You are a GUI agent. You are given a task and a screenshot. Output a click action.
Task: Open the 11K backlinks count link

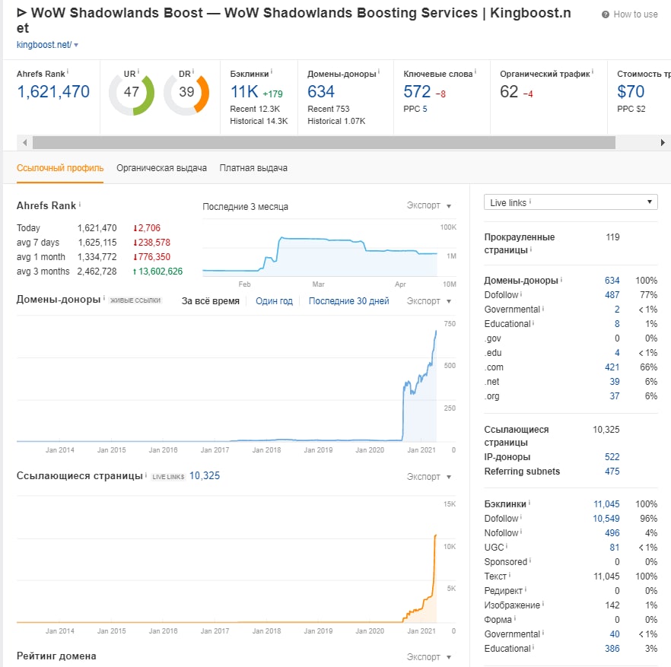pyautogui.click(x=244, y=91)
